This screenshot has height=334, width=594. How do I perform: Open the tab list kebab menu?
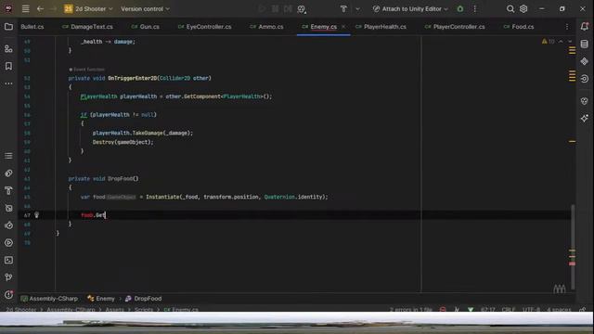click(x=567, y=27)
